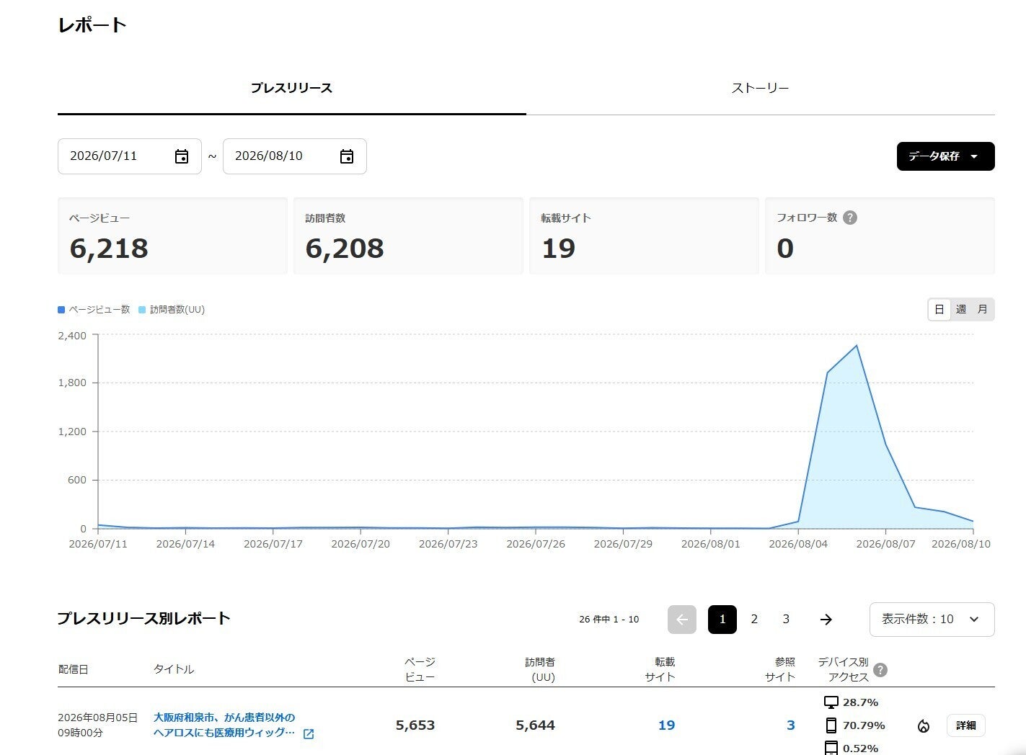Image resolution: width=1026 pixels, height=755 pixels.
Task: Open the 表示件数 10 dropdown
Action: pos(932,620)
